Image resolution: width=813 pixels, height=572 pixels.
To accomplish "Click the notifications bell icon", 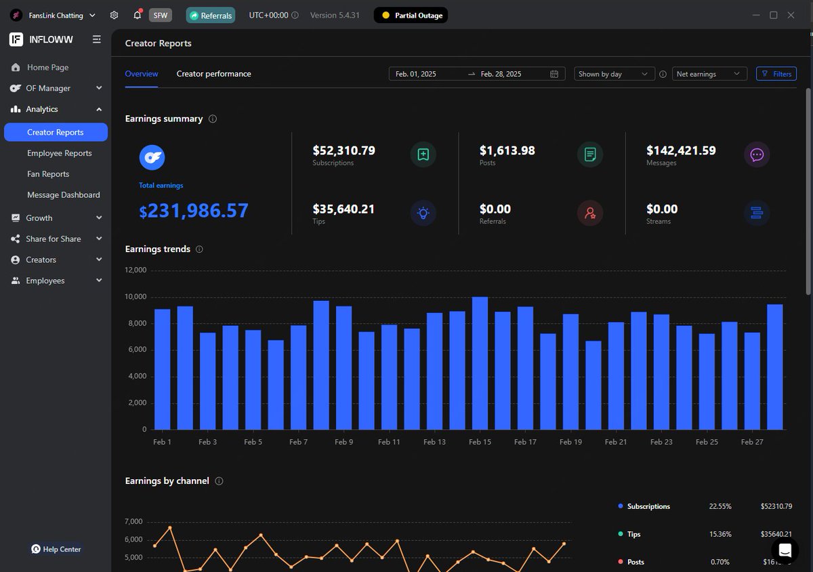I will [x=137, y=14].
